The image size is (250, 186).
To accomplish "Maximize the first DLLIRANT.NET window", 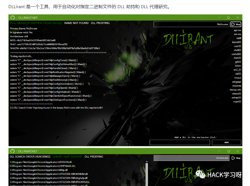I will coord(229,17).
